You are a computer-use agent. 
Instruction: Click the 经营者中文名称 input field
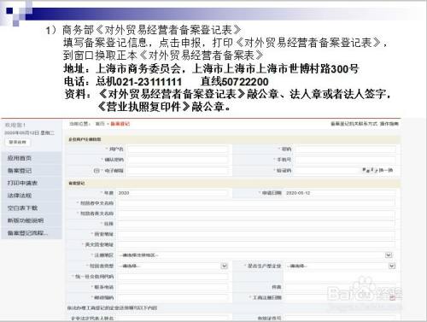click(x=256, y=203)
